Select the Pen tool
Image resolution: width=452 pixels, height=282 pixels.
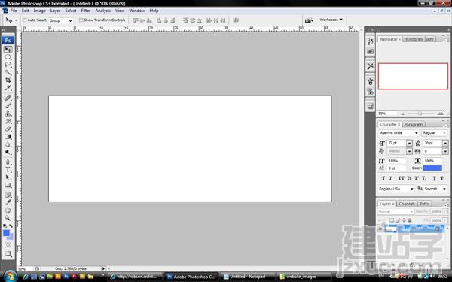[x=8, y=162]
